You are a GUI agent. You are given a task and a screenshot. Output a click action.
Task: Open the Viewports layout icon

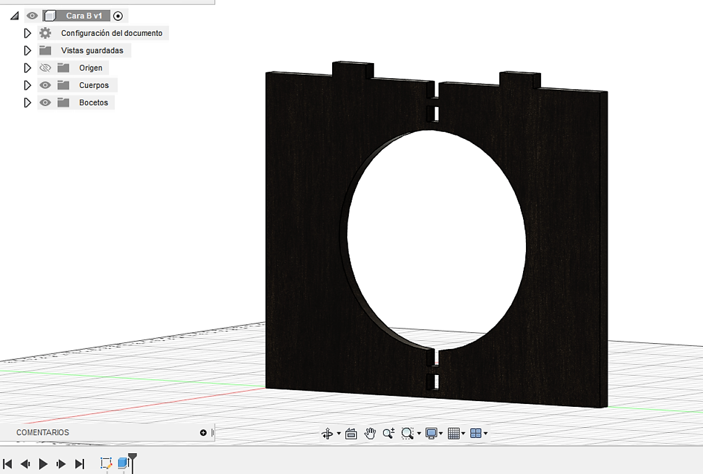pos(476,433)
